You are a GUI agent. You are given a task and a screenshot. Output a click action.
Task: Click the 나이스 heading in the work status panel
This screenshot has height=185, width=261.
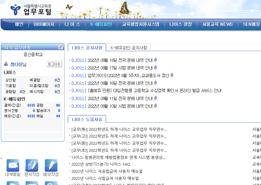[10, 73]
